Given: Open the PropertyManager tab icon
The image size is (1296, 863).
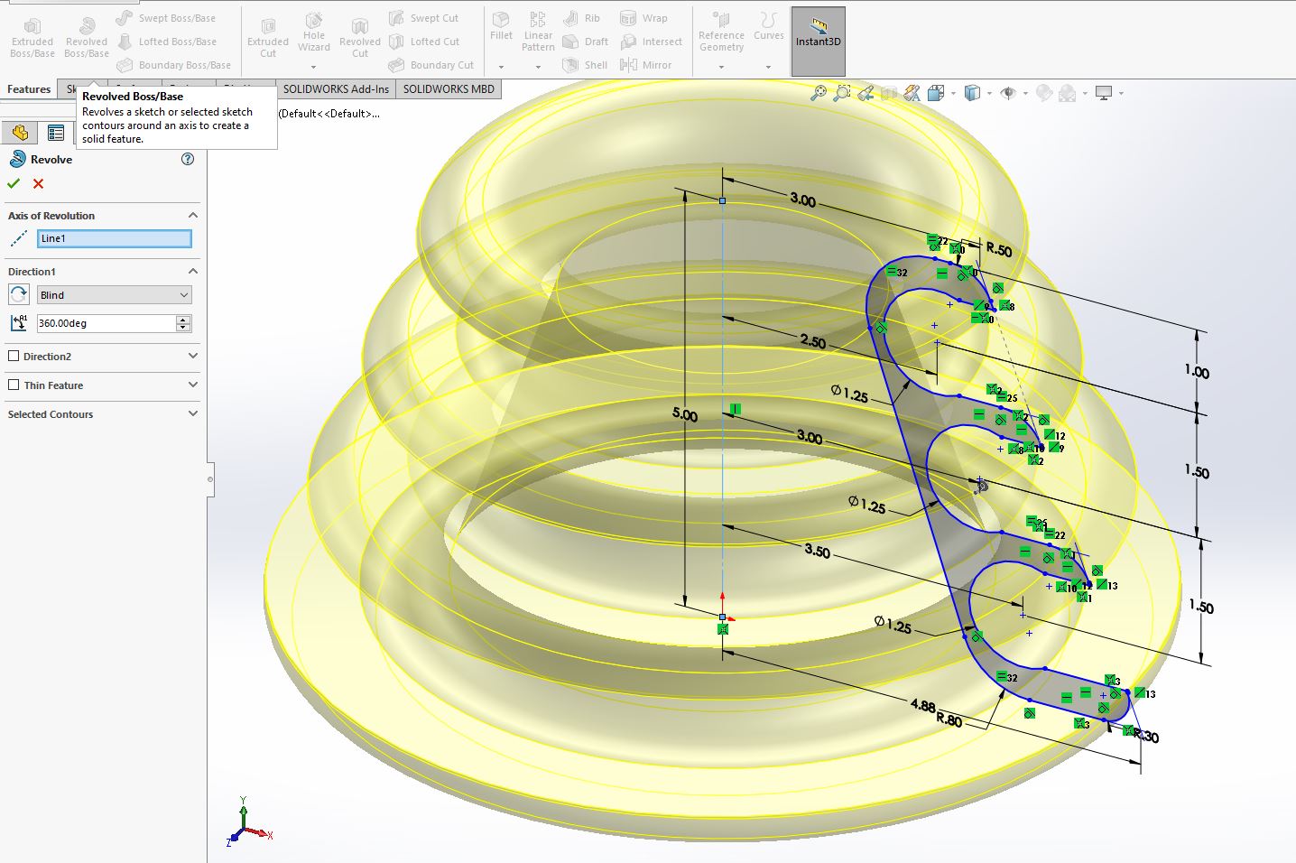Looking at the screenshot, I should pyautogui.click(x=56, y=134).
